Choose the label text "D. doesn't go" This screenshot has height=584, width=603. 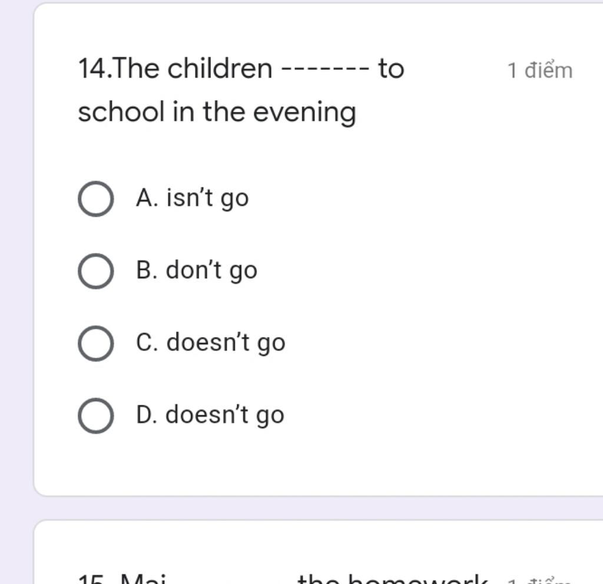[210, 415]
